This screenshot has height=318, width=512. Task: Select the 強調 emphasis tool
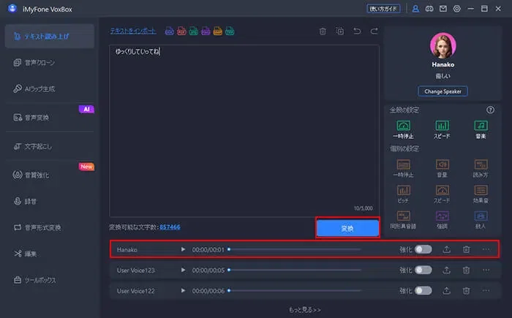point(442,220)
